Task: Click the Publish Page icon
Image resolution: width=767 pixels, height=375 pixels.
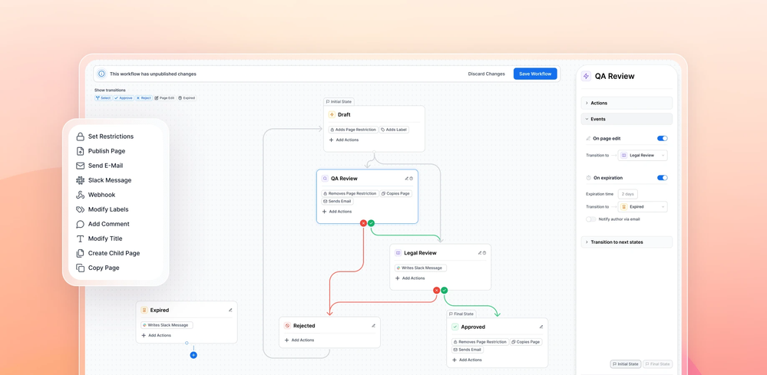Action: coord(80,151)
